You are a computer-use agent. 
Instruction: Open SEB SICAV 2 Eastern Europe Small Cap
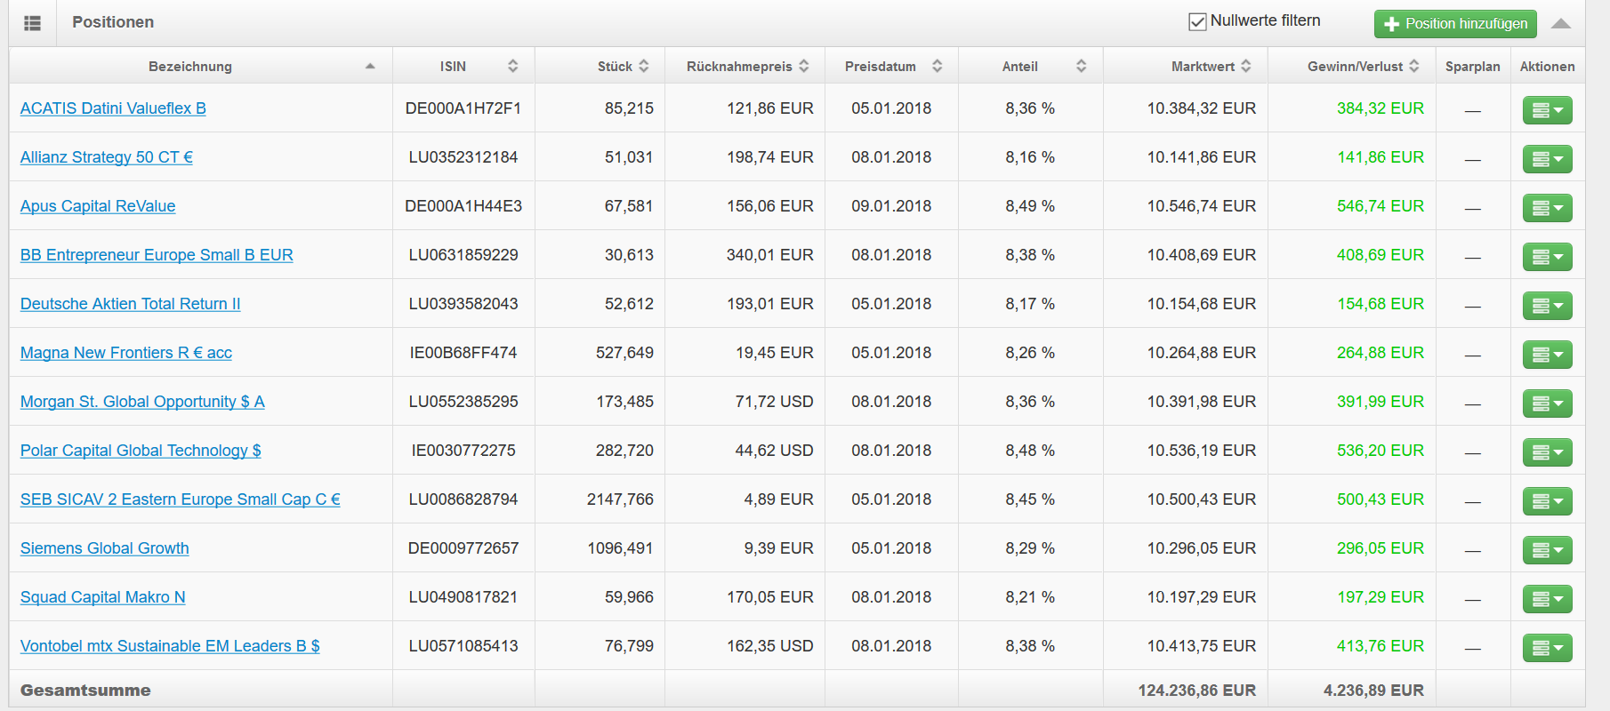click(x=181, y=499)
